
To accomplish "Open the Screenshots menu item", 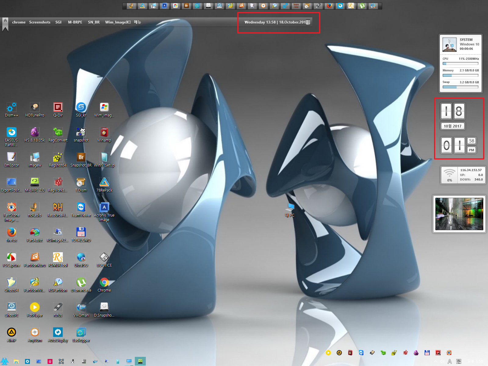I will [x=40, y=22].
